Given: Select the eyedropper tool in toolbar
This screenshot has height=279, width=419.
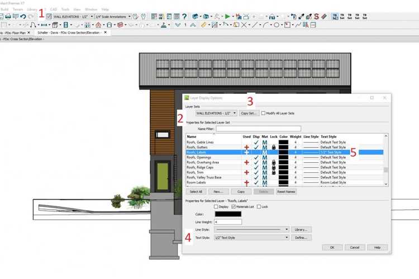Looking at the screenshot, I should (302, 17).
